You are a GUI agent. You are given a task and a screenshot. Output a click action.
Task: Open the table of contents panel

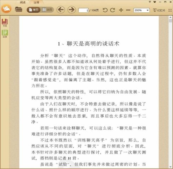click(x=5, y=33)
